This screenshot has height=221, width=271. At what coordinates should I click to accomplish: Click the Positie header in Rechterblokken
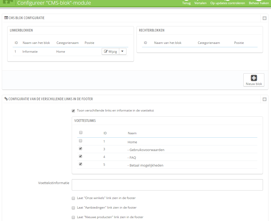coord(239,43)
